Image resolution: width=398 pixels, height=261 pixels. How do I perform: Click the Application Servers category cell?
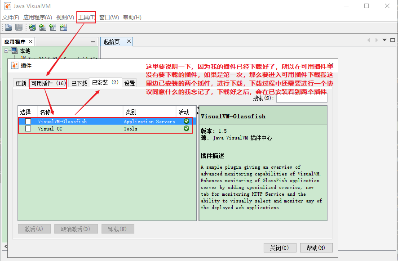point(149,121)
